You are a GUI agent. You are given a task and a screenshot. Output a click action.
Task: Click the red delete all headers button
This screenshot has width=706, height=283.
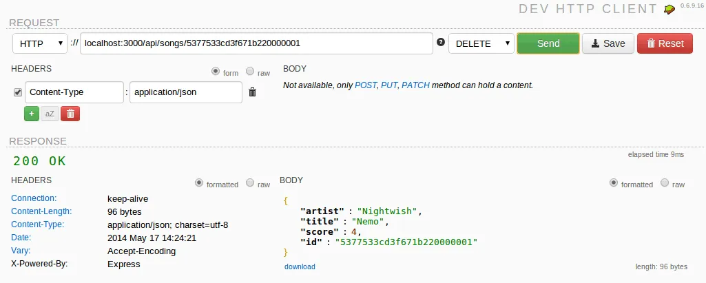pyautogui.click(x=70, y=114)
